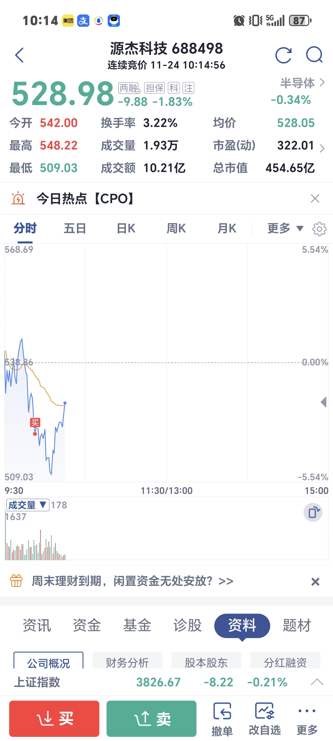Select the 资金 info tab
Image resolution: width=333 pixels, height=741 pixels.
(87, 625)
